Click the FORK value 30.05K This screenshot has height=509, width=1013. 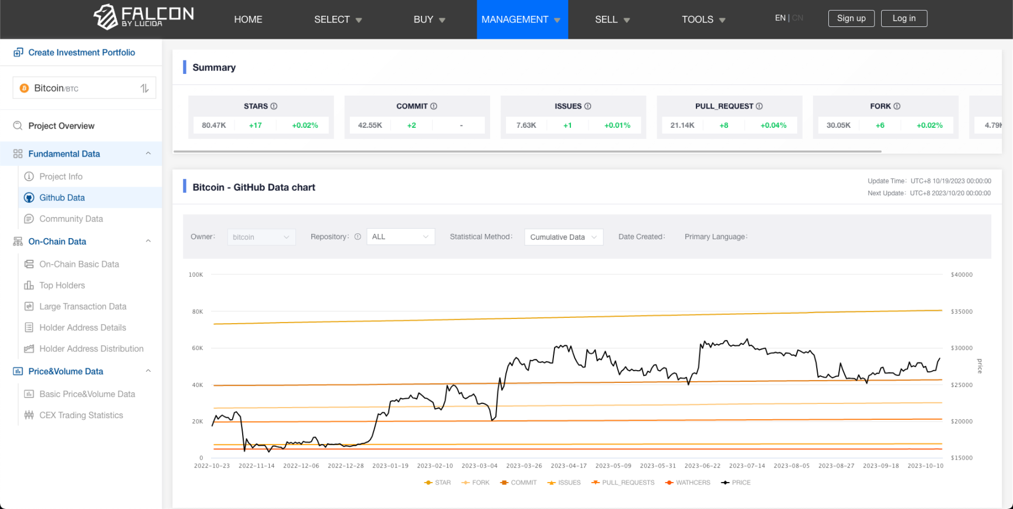point(838,125)
